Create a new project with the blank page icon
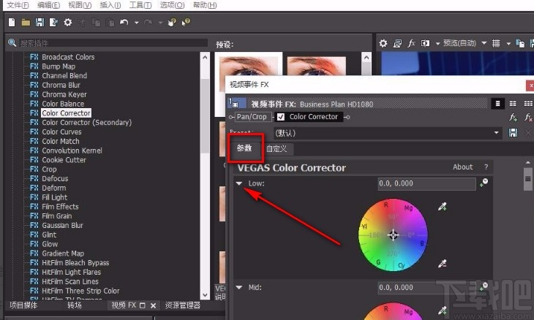 (12, 23)
